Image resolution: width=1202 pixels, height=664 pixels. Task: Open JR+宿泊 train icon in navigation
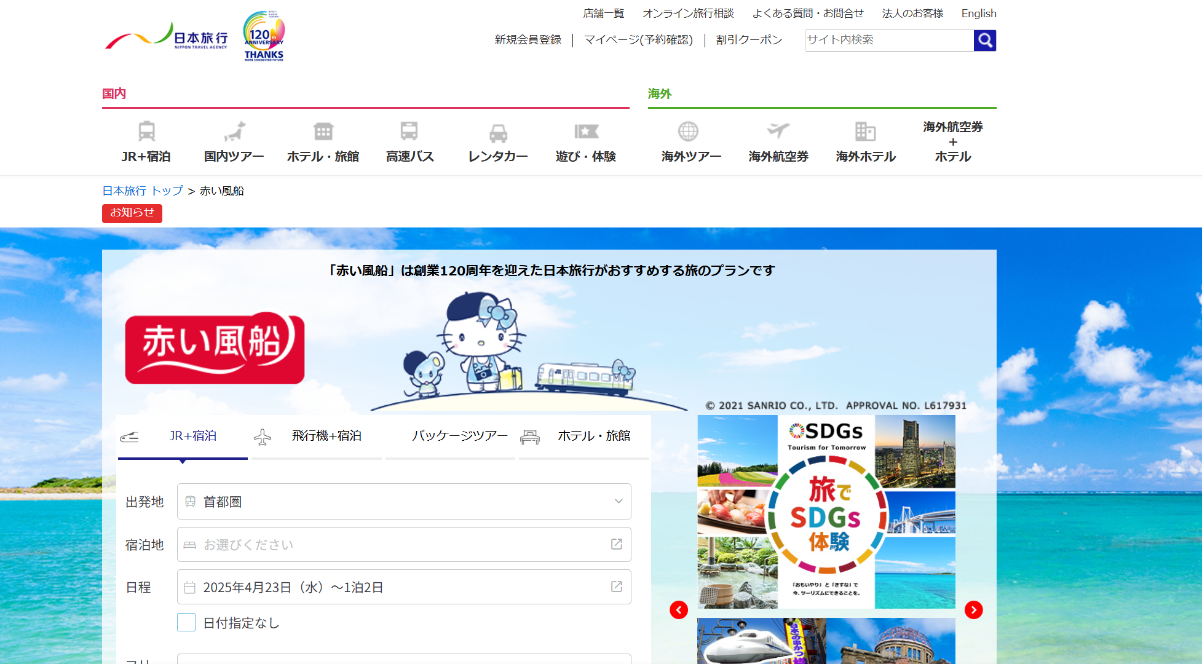point(146,131)
